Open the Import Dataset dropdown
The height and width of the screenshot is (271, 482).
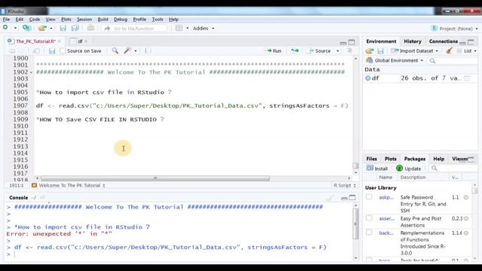coord(414,51)
